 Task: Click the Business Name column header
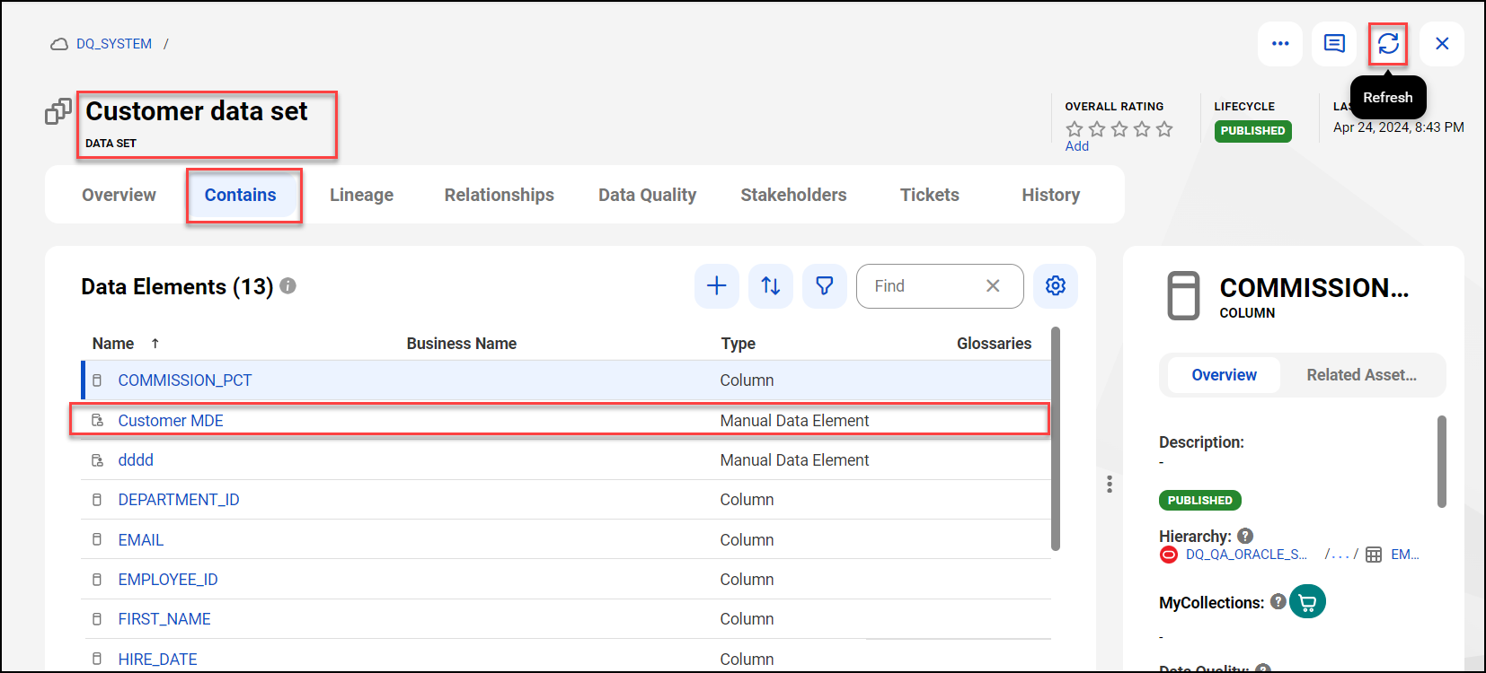click(462, 344)
